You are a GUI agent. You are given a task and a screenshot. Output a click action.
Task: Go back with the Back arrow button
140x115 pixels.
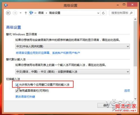[8, 13]
